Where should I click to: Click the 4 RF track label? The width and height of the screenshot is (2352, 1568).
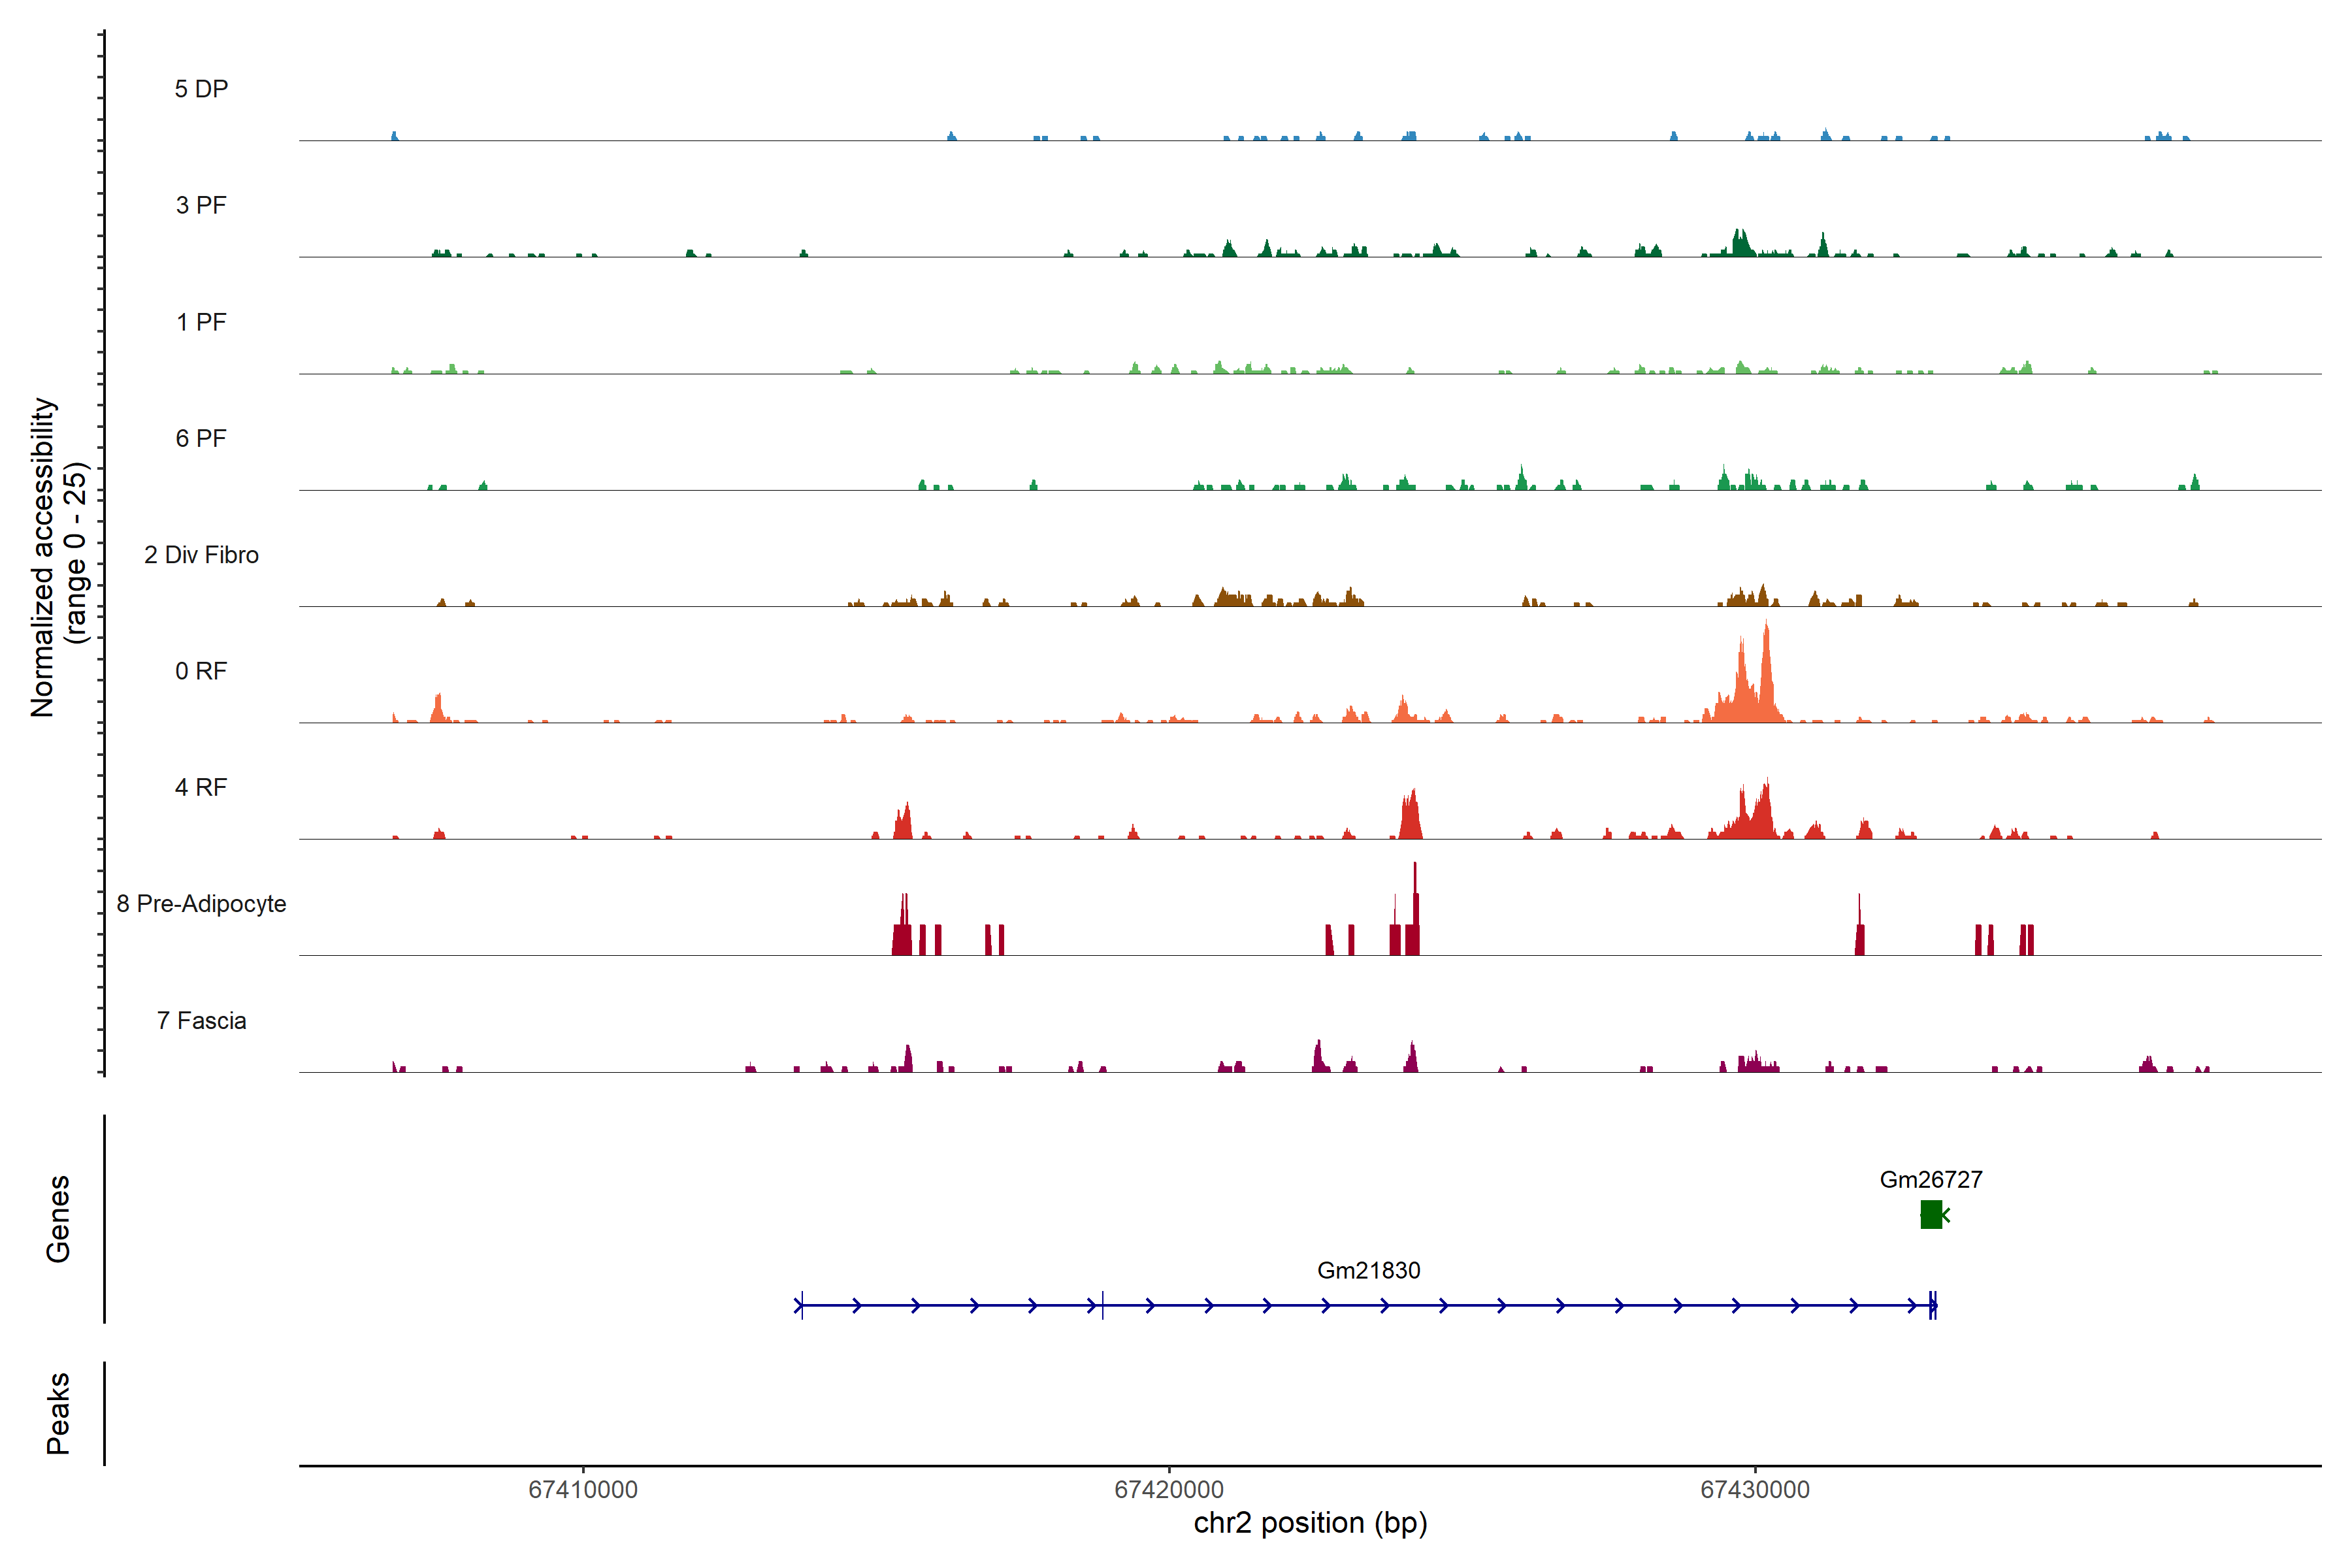point(201,787)
